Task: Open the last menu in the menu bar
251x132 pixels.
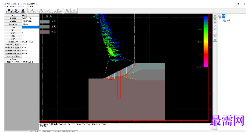Action: (x=31, y=7)
